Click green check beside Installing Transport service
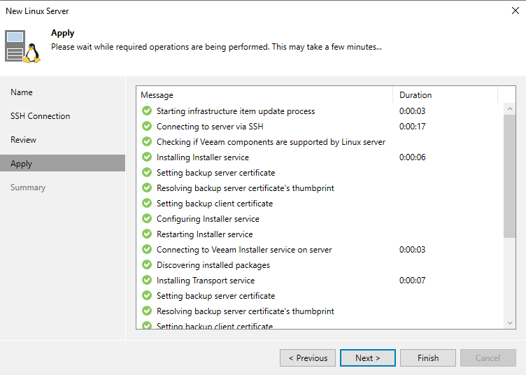526x375 pixels. pos(147,281)
